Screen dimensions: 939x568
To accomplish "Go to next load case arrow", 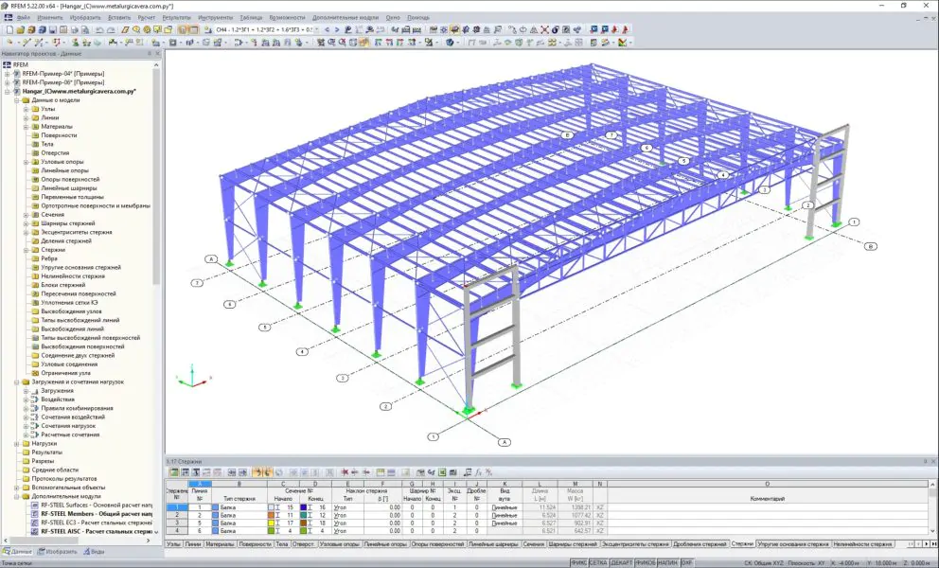I will pos(337,29).
